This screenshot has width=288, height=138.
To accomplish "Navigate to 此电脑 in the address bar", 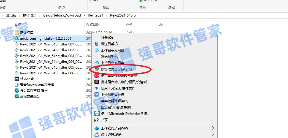I will (11, 15).
